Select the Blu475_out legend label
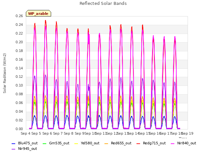This screenshot has width=207, height=155. click(28, 143)
